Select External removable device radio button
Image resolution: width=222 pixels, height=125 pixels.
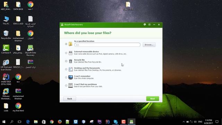pos(66,53)
